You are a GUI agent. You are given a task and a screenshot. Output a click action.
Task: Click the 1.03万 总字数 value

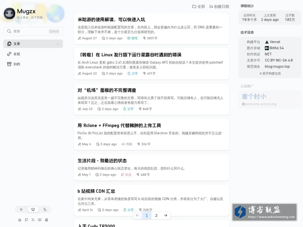[290, 20]
